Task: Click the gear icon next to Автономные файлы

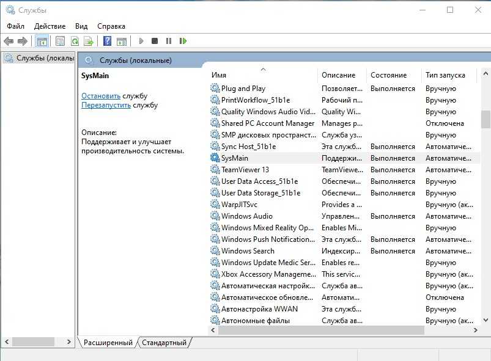Action: coord(215,320)
